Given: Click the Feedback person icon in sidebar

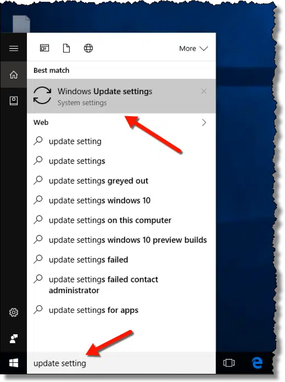Looking at the screenshot, I should tap(14, 339).
